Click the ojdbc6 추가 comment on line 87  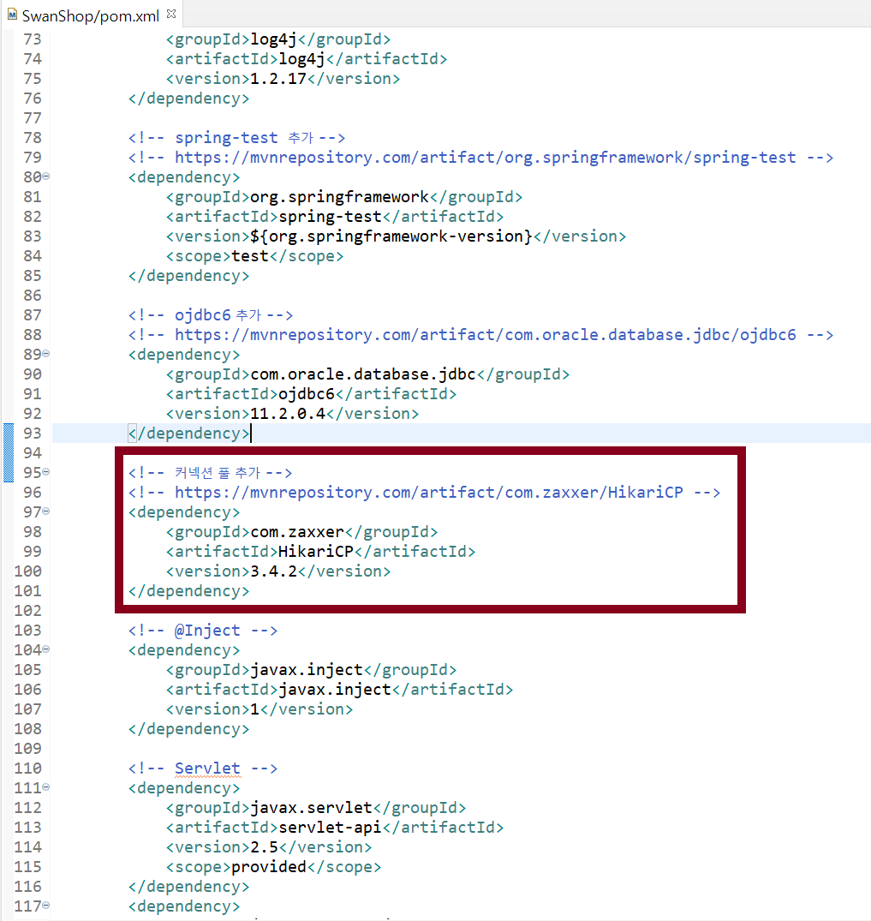click(x=211, y=315)
